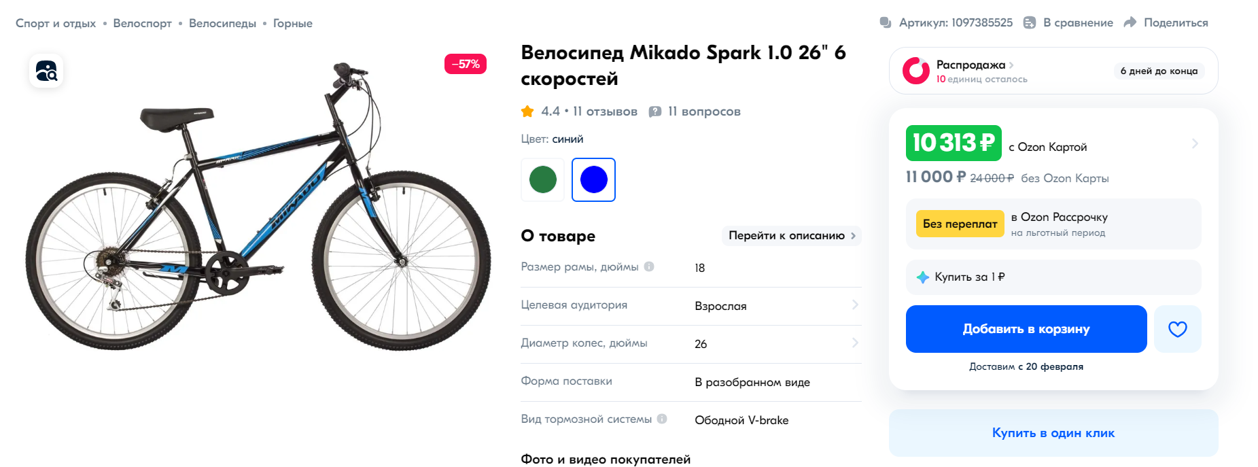The width and height of the screenshot is (1258, 467).
Task: Copy the article number icon
Action: [886, 22]
